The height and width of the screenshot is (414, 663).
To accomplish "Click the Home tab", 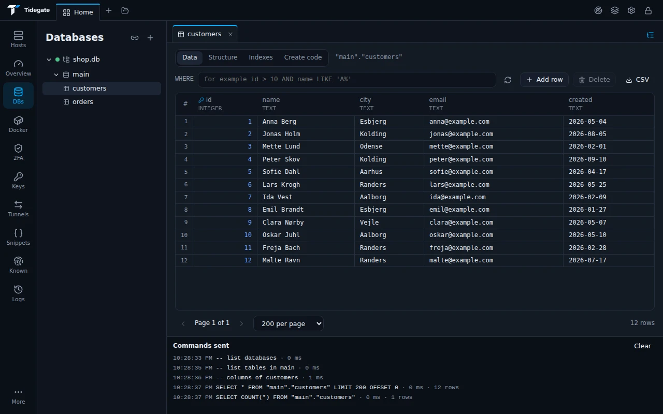I will pos(78,12).
